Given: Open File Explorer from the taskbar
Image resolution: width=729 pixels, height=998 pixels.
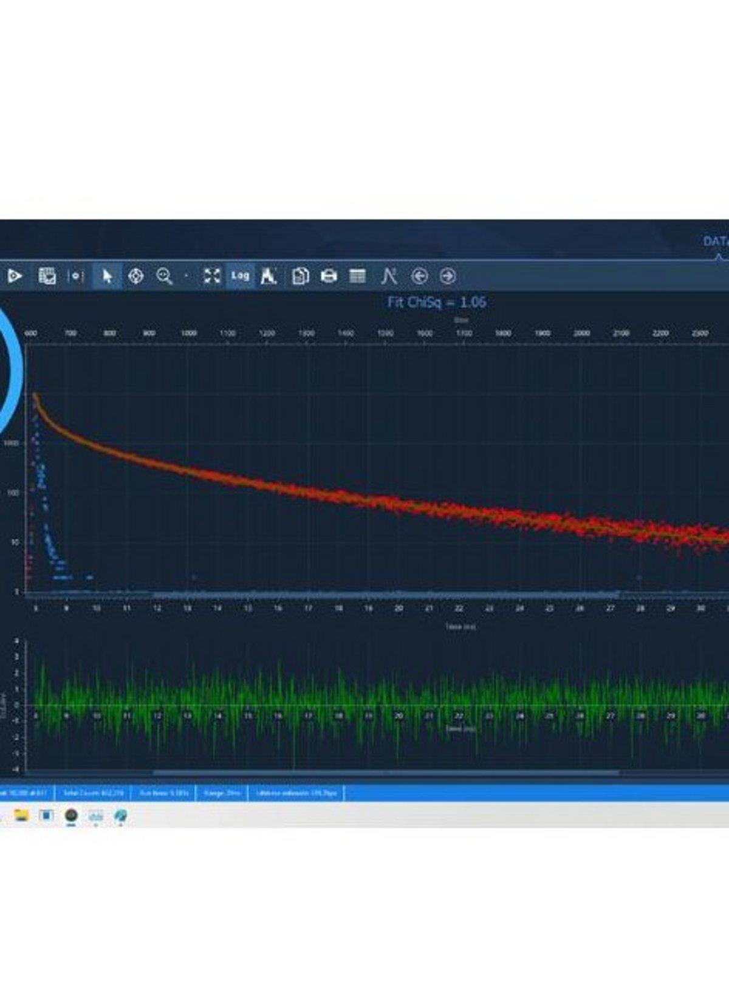Looking at the screenshot, I should [x=22, y=815].
